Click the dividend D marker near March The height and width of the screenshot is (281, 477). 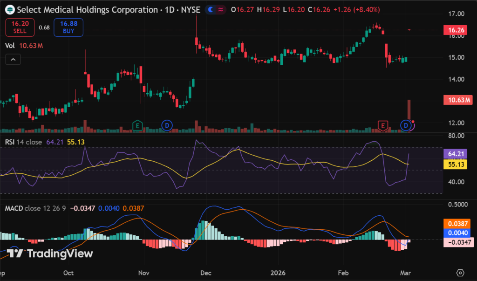(x=406, y=125)
